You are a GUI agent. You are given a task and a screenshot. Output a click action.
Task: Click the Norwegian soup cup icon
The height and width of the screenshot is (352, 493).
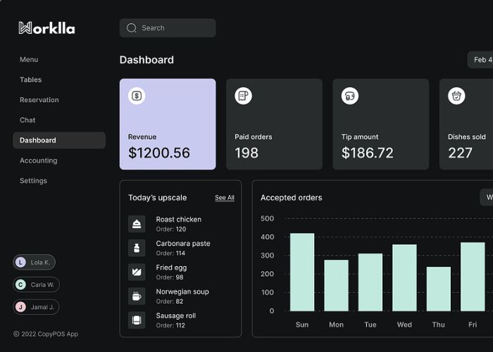[137, 296]
